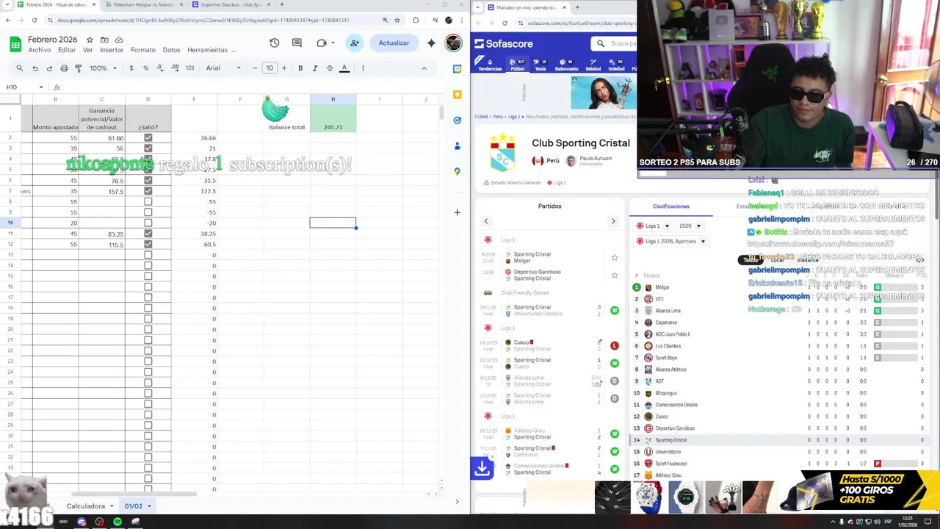The width and height of the screenshot is (940, 529).
Task: Collapse the Sheets toolbar with the chevron
Action: [424, 68]
